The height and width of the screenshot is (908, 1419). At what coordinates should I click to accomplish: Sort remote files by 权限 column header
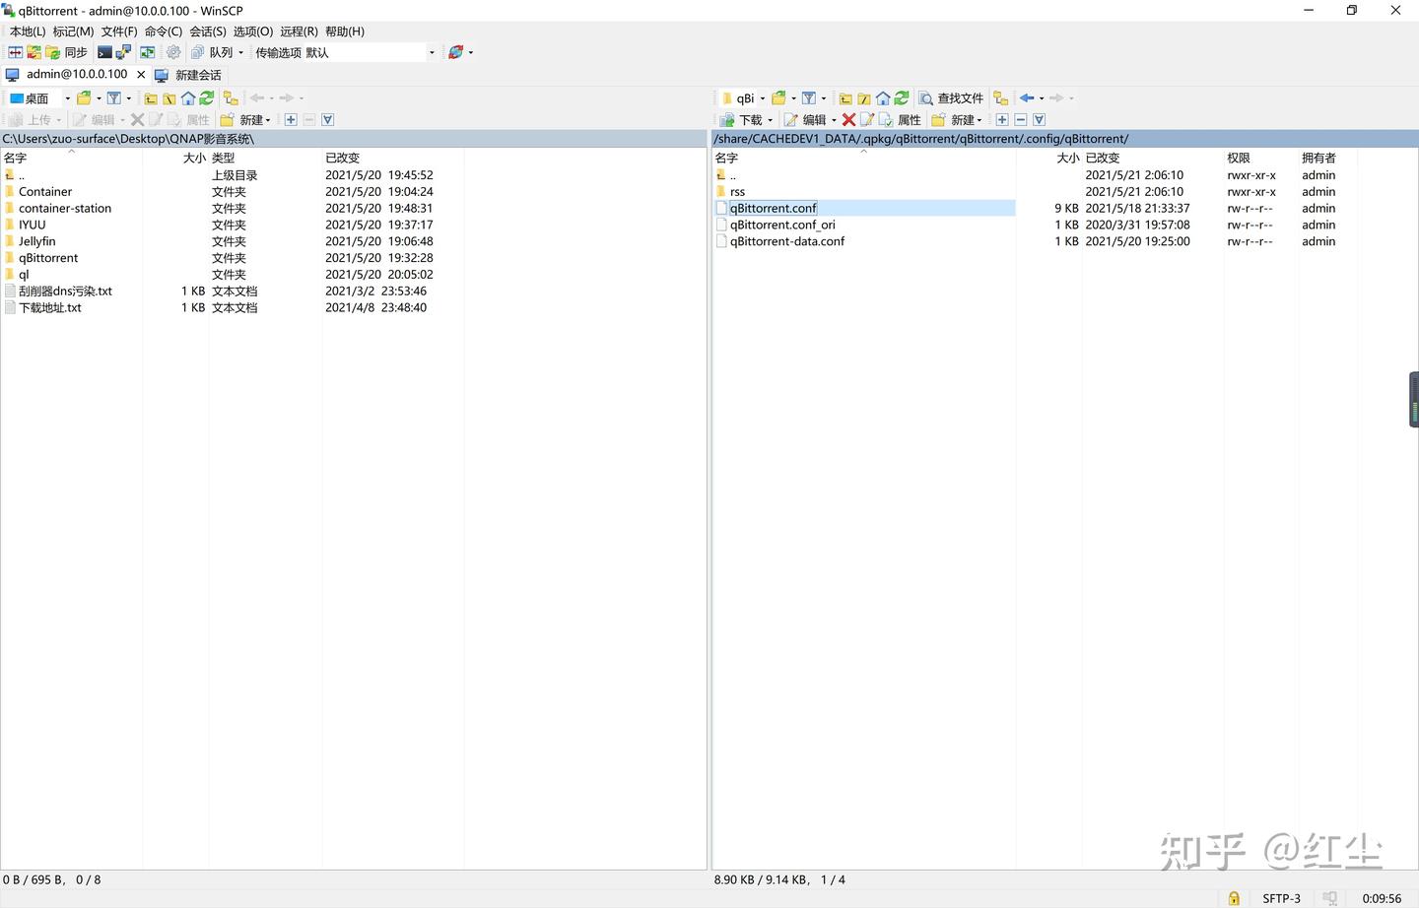click(1259, 158)
